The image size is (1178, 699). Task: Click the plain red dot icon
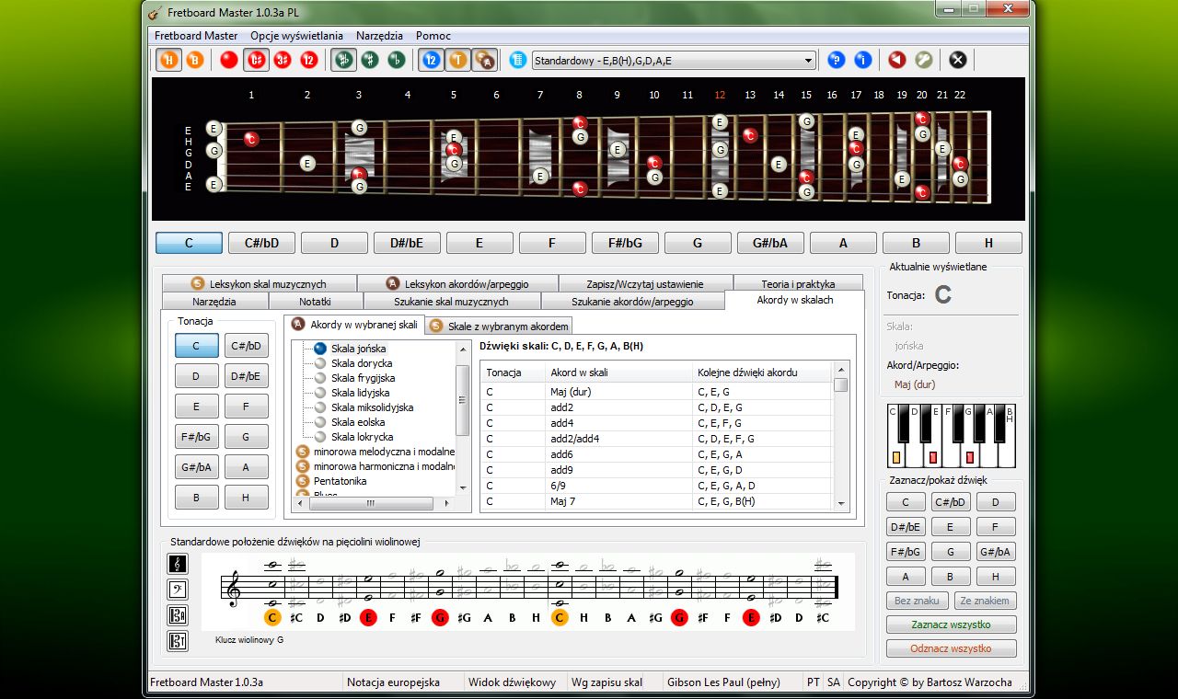click(x=229, y=60)
